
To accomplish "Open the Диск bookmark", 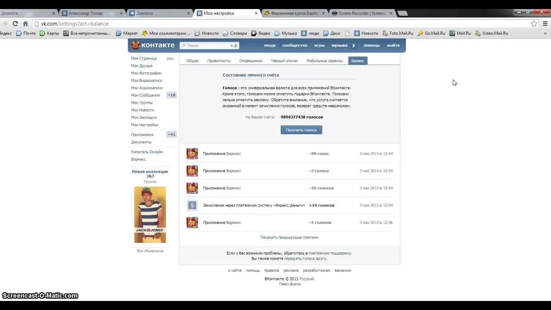I will 331,33.
